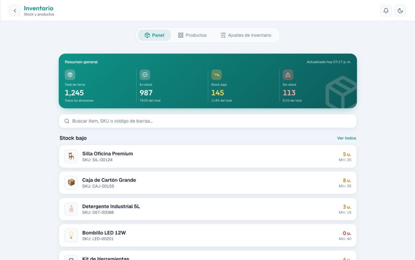Click the Mín: 15 label
The width and height of the screenshot is (415, 260).
pyautogui.click(x=345, y=212)
